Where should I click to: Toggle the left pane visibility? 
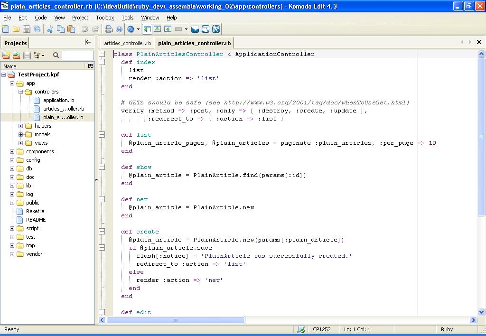(x=147, y=29)
